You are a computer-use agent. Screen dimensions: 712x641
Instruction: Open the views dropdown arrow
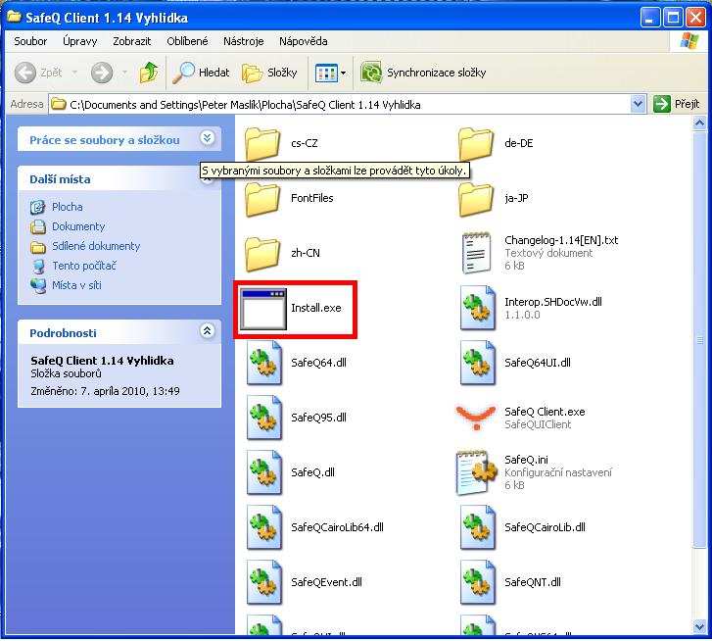point(344,73)
